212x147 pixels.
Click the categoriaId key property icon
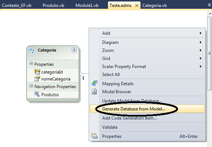pos(37,71)
